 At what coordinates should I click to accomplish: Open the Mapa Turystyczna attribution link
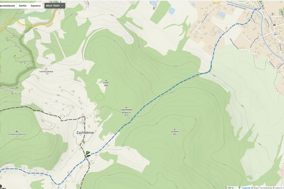pyautogui.click(x=262, y=188)
